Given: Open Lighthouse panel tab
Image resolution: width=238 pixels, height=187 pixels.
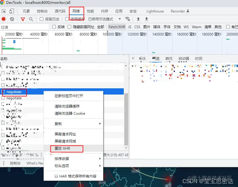Looking at the screenshot, I should pyautogui.click(x=155, y=11).
